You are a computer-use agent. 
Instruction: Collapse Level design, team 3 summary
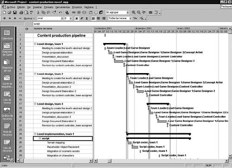coord(35,104)
